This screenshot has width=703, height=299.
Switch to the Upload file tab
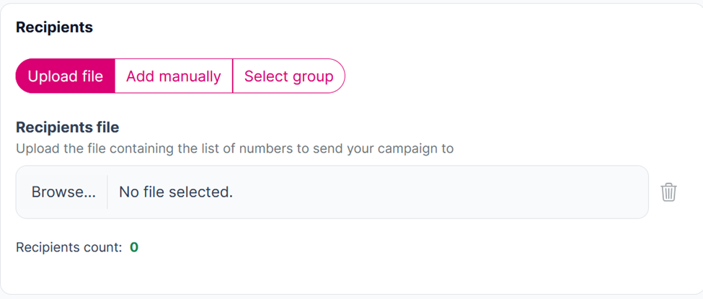pos(65,76)
